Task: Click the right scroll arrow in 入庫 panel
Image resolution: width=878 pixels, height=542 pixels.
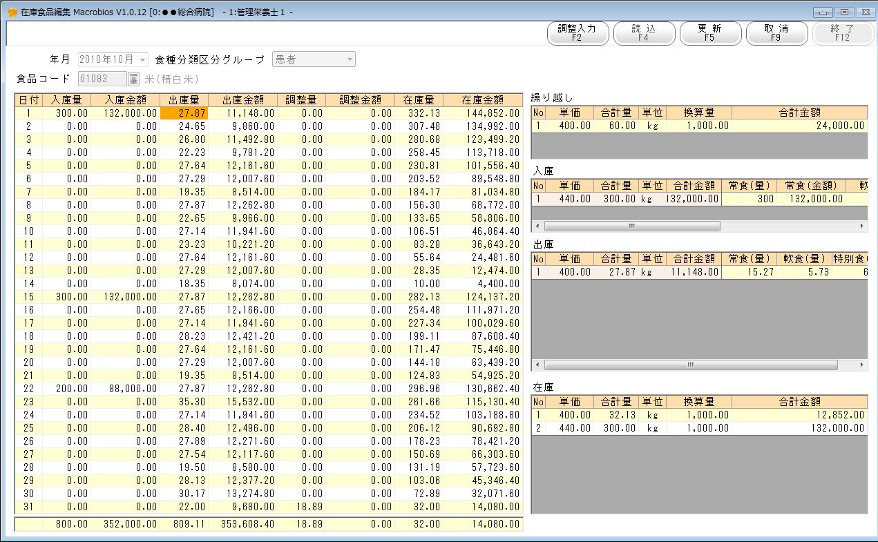Action: tap(861, 226)
